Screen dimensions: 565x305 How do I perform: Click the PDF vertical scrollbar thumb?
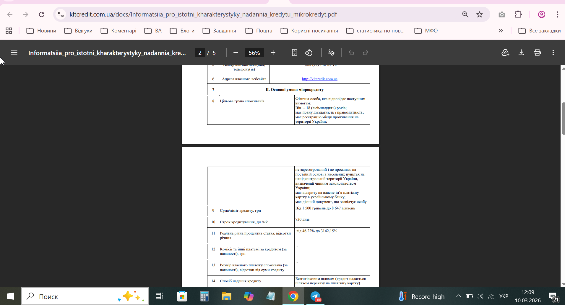coord(563,119)
